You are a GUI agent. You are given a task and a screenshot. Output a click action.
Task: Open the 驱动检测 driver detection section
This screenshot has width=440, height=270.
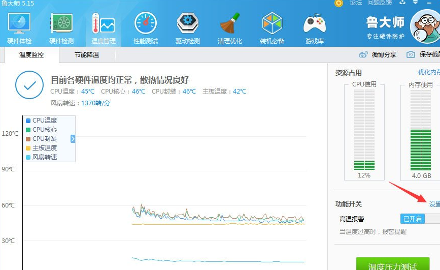click(188, 28)
